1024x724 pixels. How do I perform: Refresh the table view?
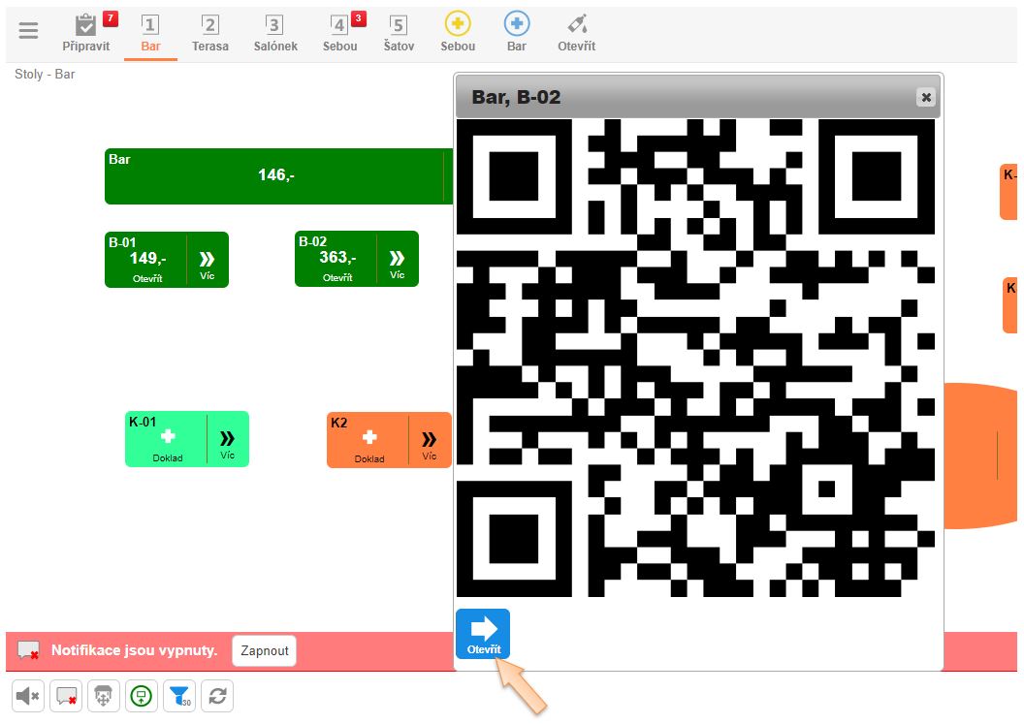click(x=217, y=696)
